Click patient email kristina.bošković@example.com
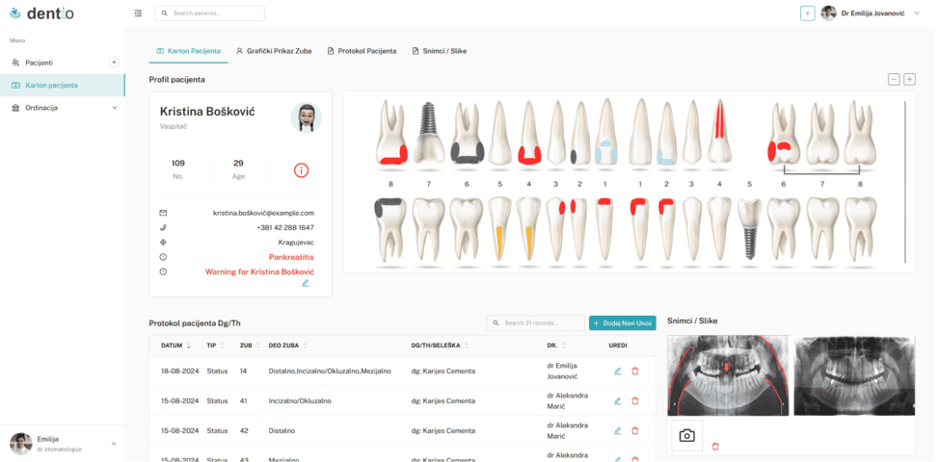 point(263,213)
